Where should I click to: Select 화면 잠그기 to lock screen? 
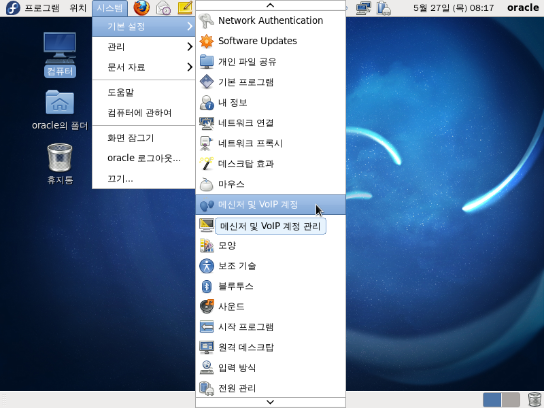pyautogui.click(x=143, y=138)
